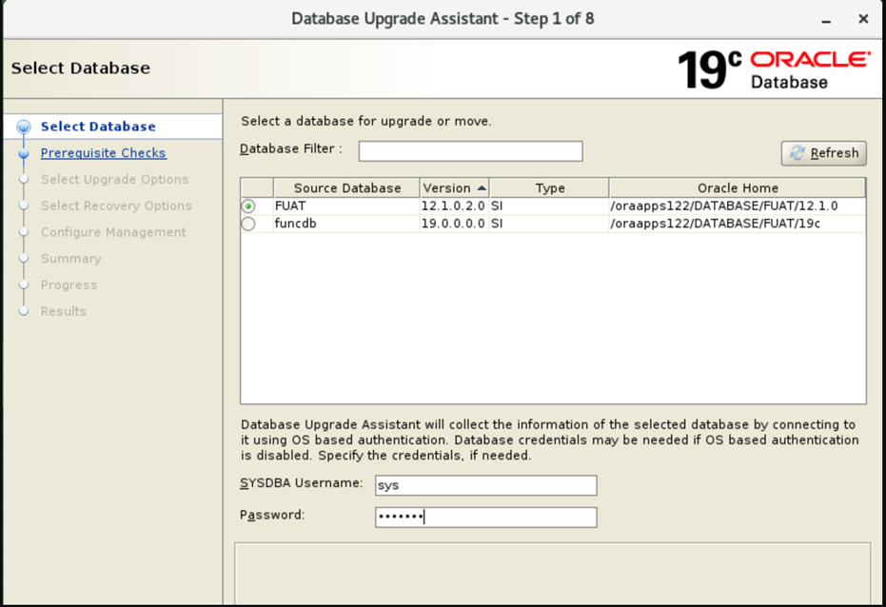Click the Select Recovery Options step

(116, 206)
